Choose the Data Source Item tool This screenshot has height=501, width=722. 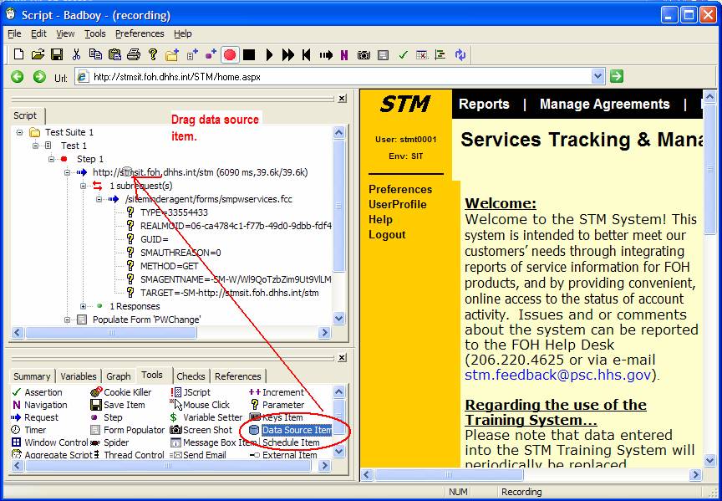tap(296, 430)
